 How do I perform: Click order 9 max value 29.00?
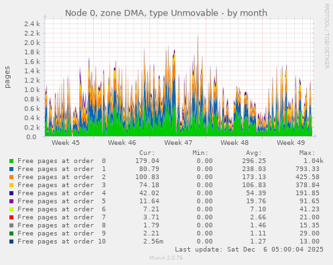pyautogui.click(x=310, y=233)
